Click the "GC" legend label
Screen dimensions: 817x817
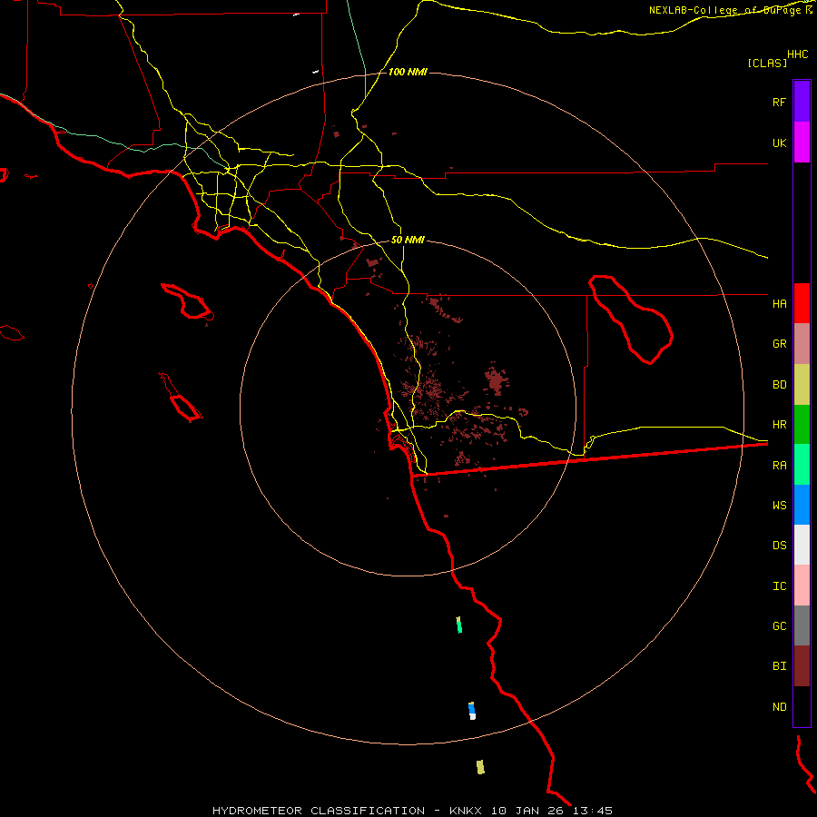pos(779,625)
